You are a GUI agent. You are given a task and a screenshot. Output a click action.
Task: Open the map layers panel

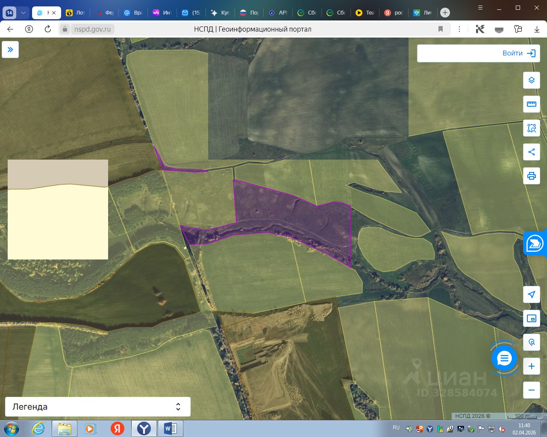[x=532, y=80]
